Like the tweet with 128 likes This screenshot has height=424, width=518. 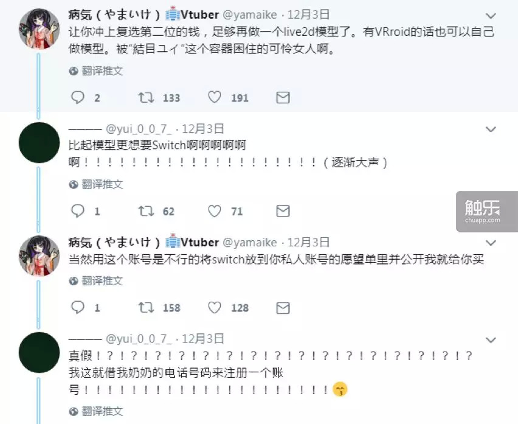point(215,308)
